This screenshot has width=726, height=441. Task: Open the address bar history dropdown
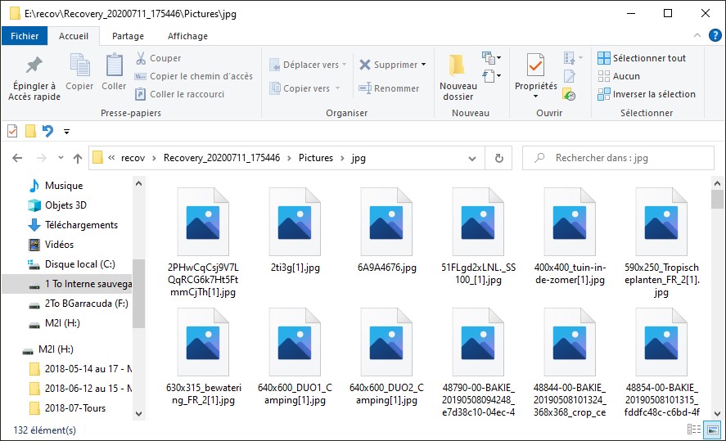473,158
